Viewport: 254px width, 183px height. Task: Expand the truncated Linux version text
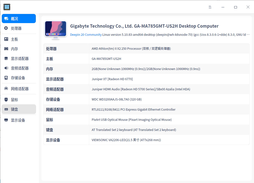click(x=248, y=35)
